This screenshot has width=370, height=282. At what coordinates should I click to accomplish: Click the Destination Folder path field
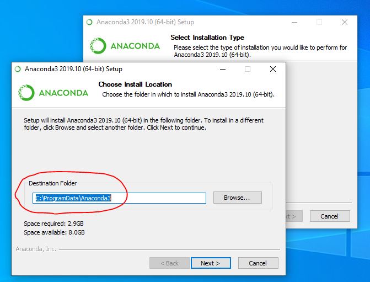pyautogui.click(x=119, y=198)
